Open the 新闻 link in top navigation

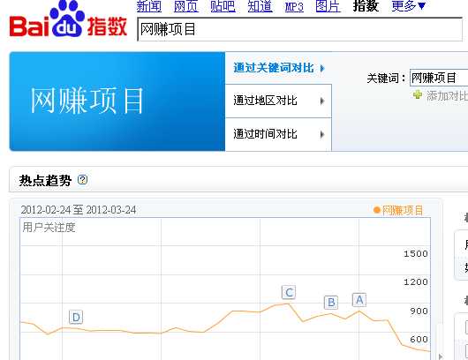coord(149,6)
